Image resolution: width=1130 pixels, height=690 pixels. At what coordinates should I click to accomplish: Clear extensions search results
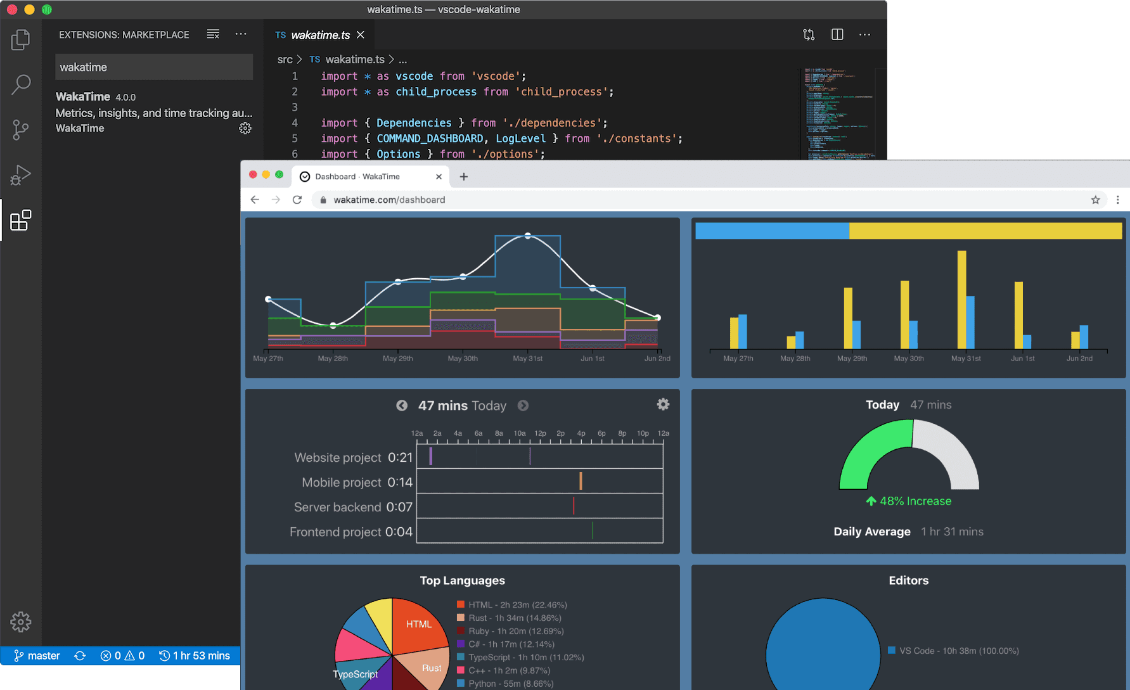[213, 34]
